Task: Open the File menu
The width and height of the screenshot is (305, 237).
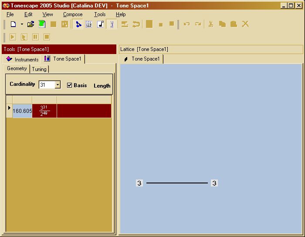Action: (10, 14)
